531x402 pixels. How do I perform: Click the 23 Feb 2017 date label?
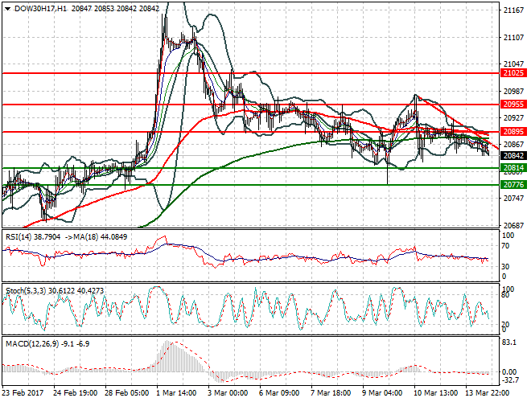click(x=23, y=394)
